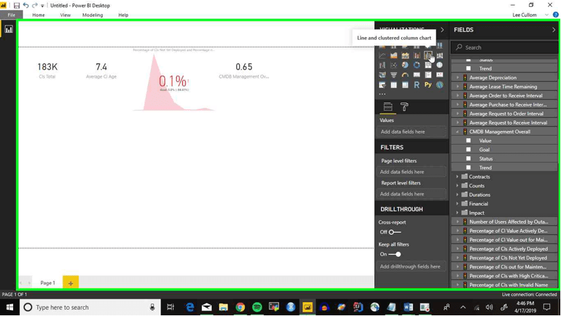Click the Save icon in title bar
The height and width of the screenshot is (316, 561).
pyautogui.click(x=17, y=6)
